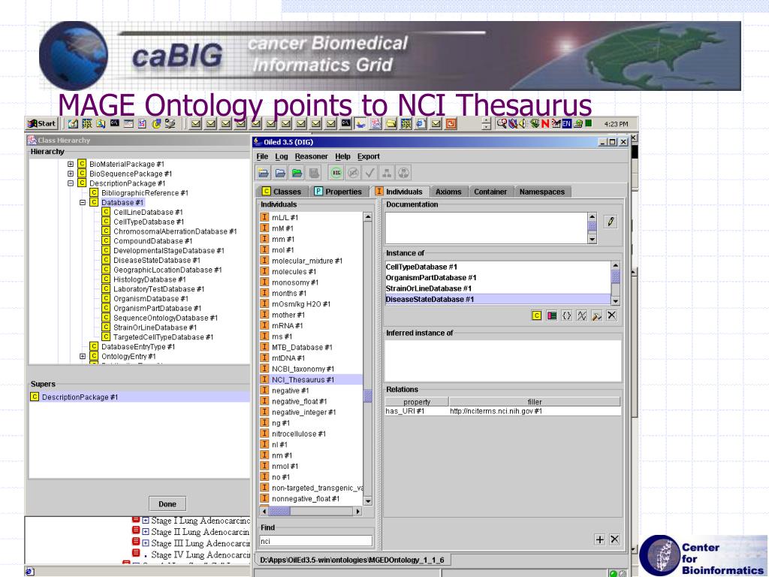Viewport: 769px width, 577px height.
Task: Click the has_URI #1 relation row
Action: tap(502, 411)
